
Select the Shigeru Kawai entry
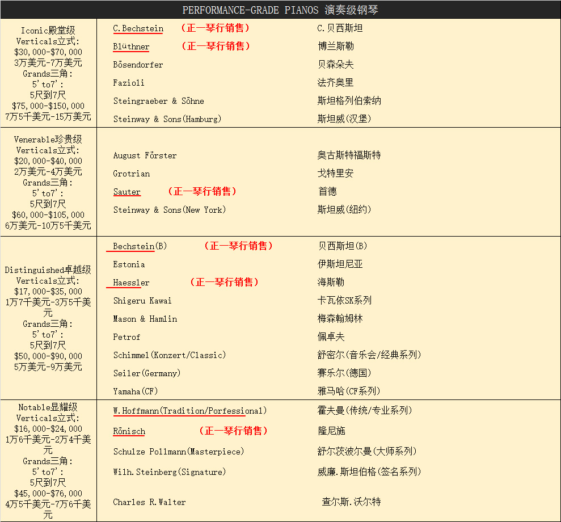142,301
